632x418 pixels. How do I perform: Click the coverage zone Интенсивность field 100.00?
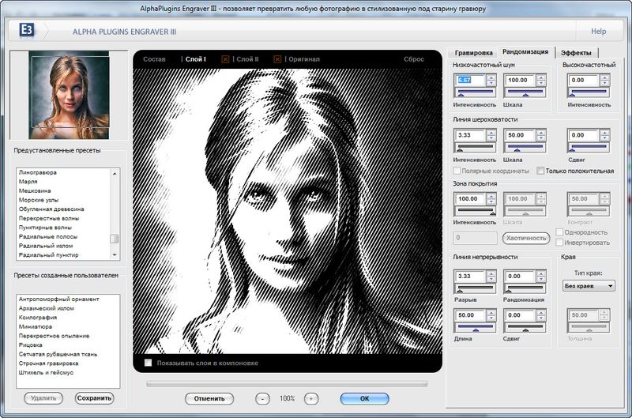tap(469, 198)
